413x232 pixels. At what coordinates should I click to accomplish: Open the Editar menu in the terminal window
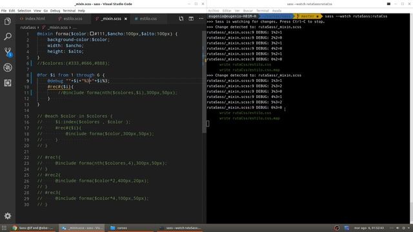tap(227, 11)
